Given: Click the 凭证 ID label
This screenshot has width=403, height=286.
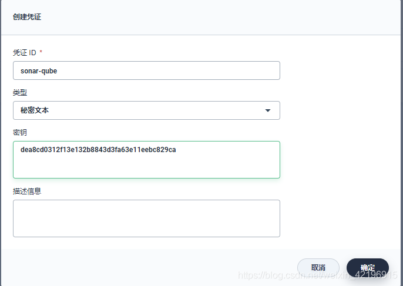Looking at the screenshot, I should coord(25,53).
